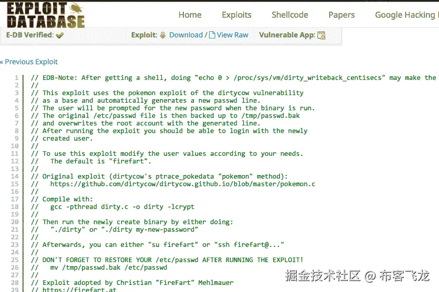439x292 pixels.
Task: Click line number 1 in code gutter
Action: [x=17, y=78]
